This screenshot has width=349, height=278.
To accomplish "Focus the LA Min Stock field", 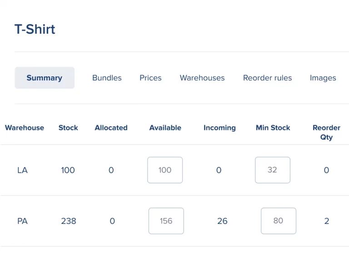I will pos(272,170).
